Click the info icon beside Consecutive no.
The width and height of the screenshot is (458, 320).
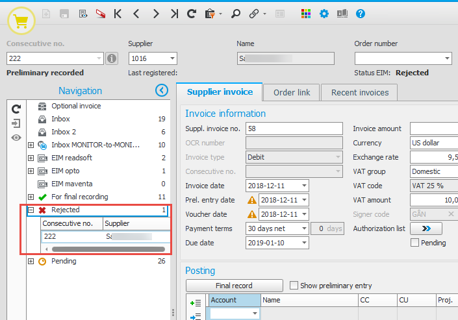(x=111, y=59)
